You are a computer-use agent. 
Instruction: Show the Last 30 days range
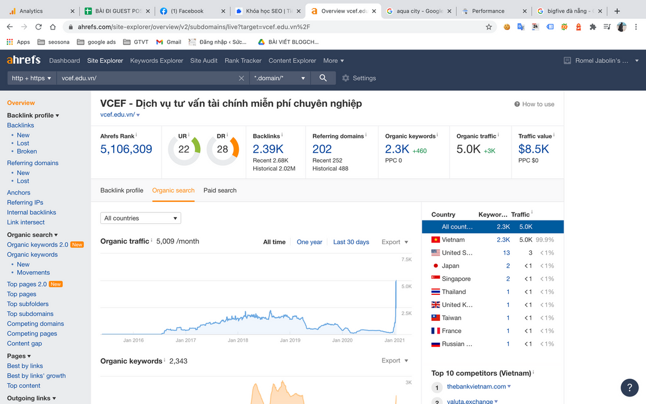pos(351,242)
